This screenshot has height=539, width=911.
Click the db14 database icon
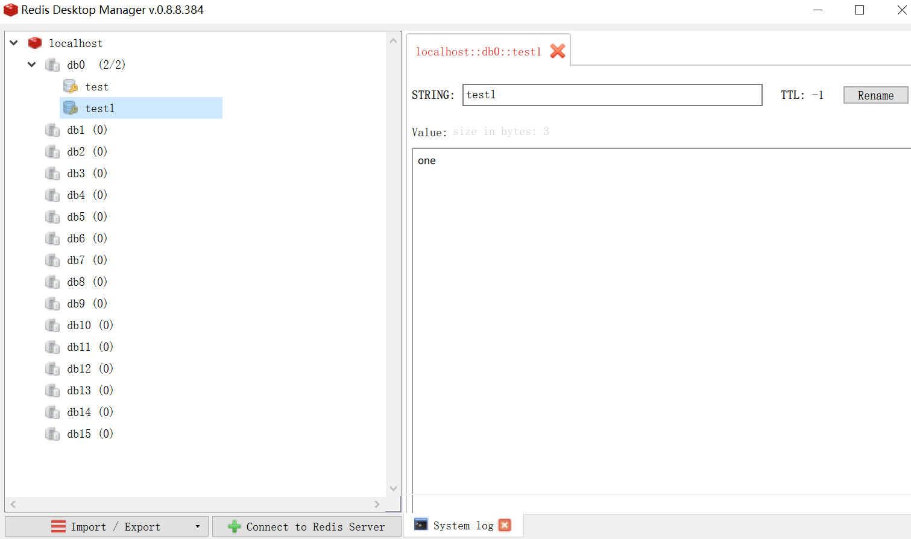pyautogui.click(x=52, y=412)
